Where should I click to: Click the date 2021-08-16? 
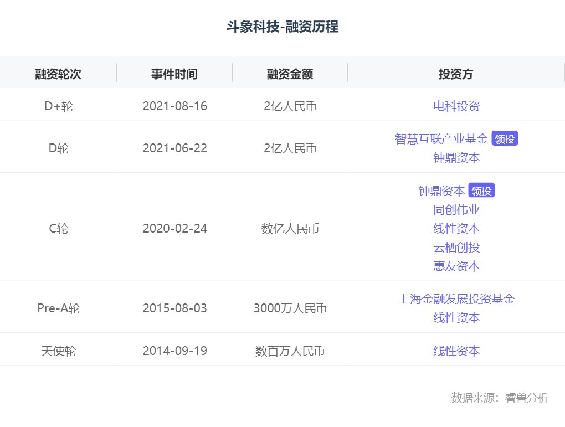(174, 106)
